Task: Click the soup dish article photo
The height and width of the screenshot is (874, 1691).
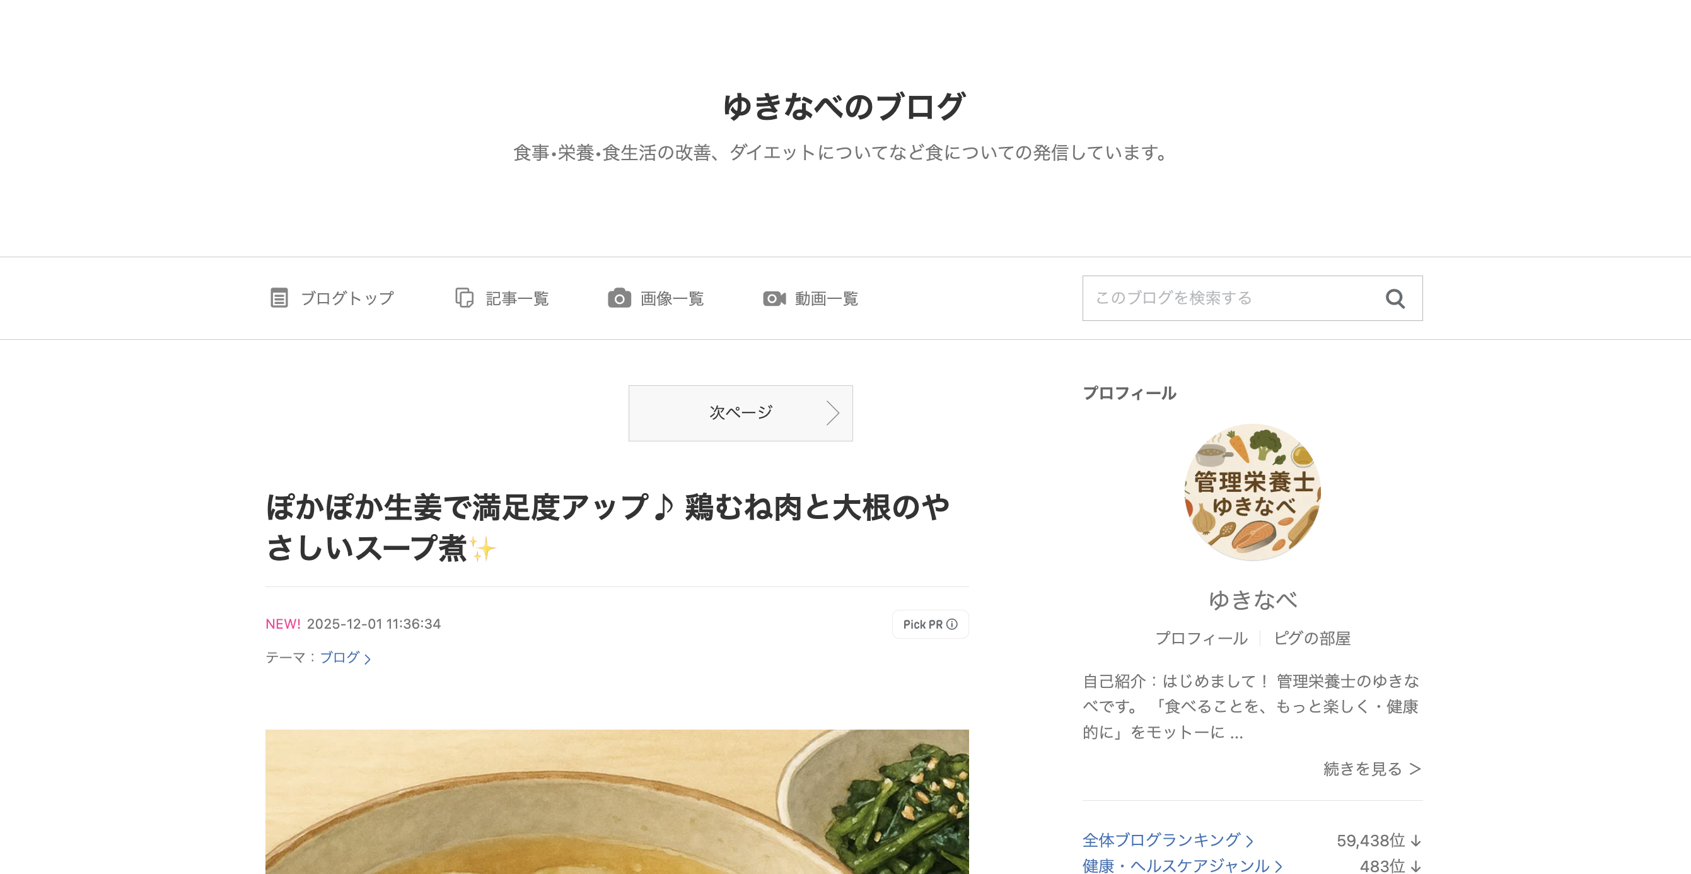Action: (x=617, y=801)
